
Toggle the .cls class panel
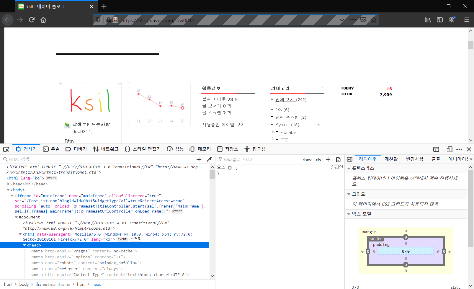point(318,160)
